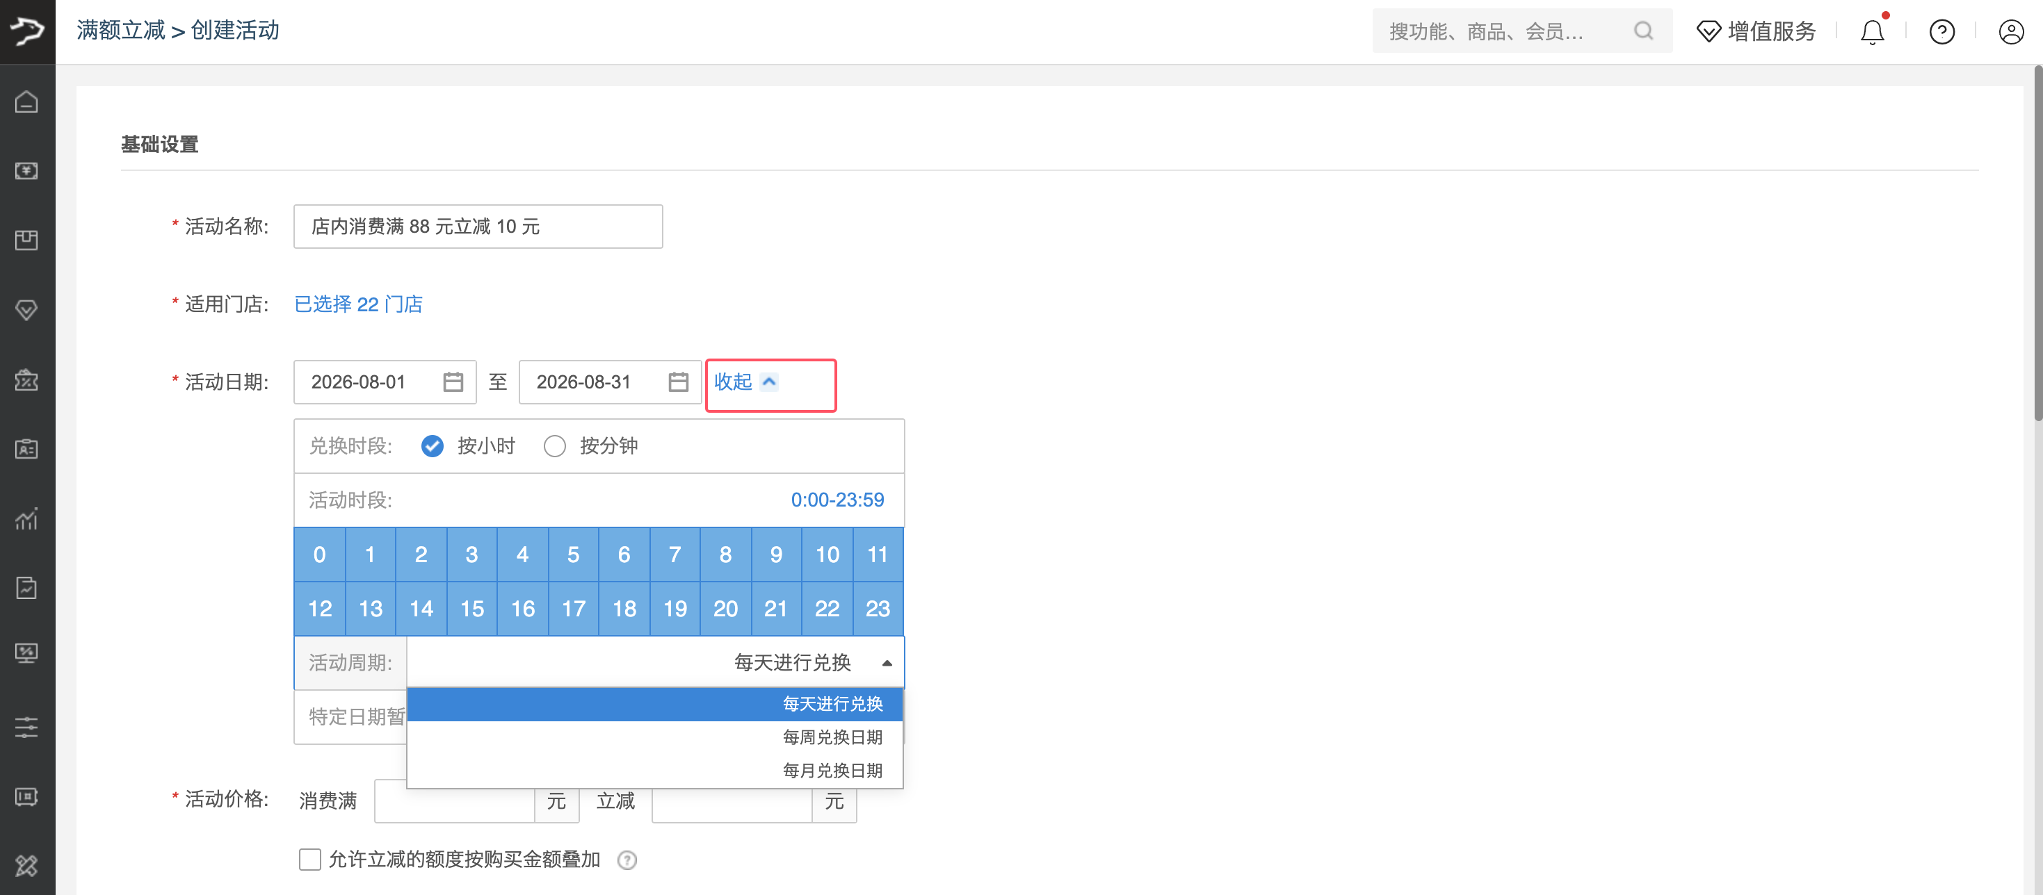Focus the search box 搜功能、商品、会员

pos(1522,31)
